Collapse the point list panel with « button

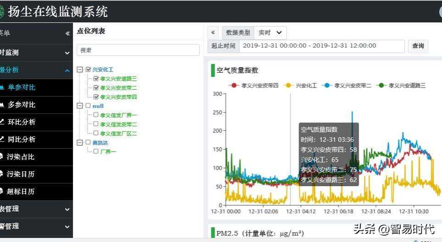pos(213,32)
